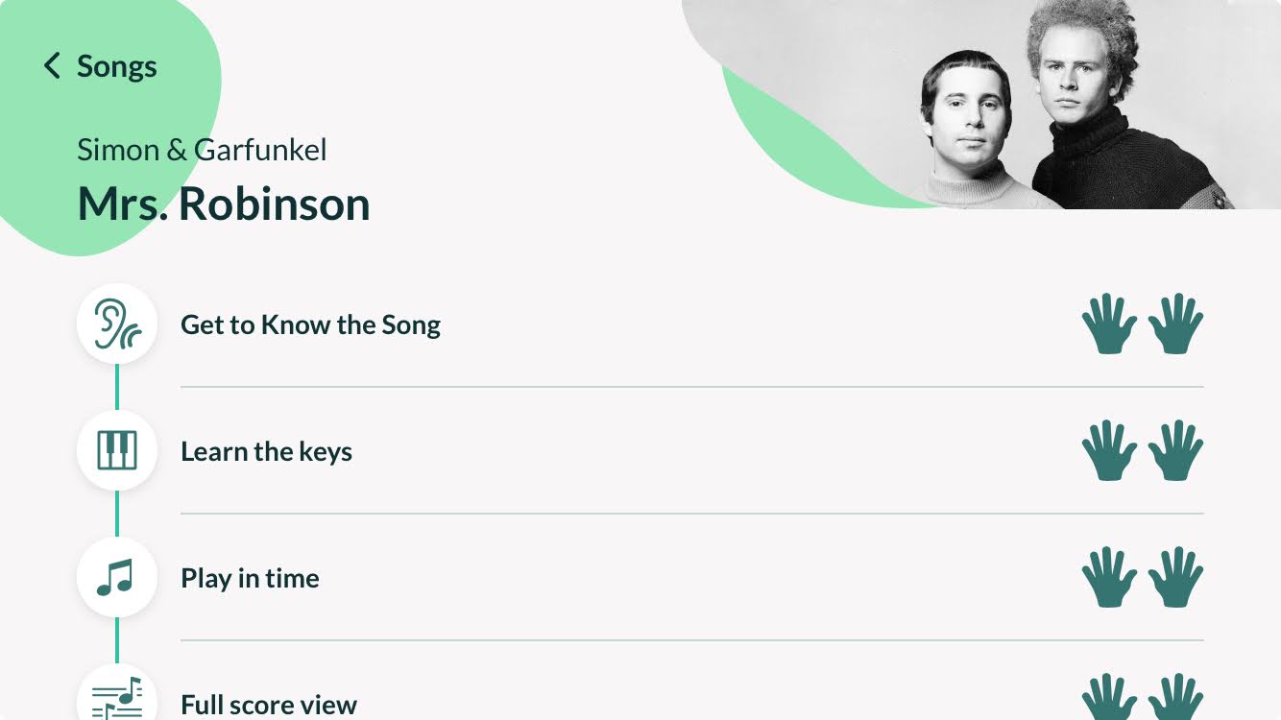Toggle right hand for Play in time
This screenshot has width=1281, height=720.
pyautogui.click(x=1175, y=578)
